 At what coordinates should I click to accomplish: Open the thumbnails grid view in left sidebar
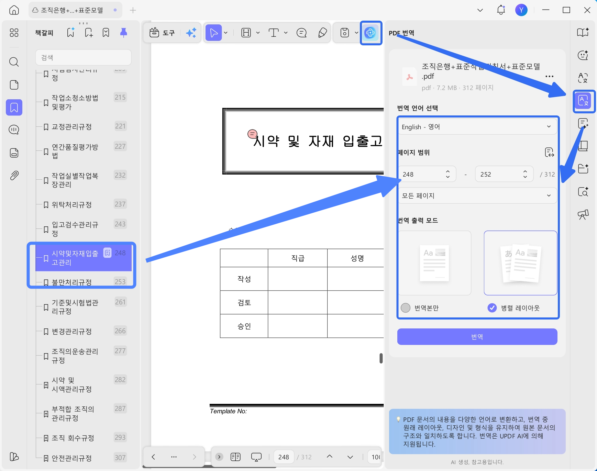(14, 33)
